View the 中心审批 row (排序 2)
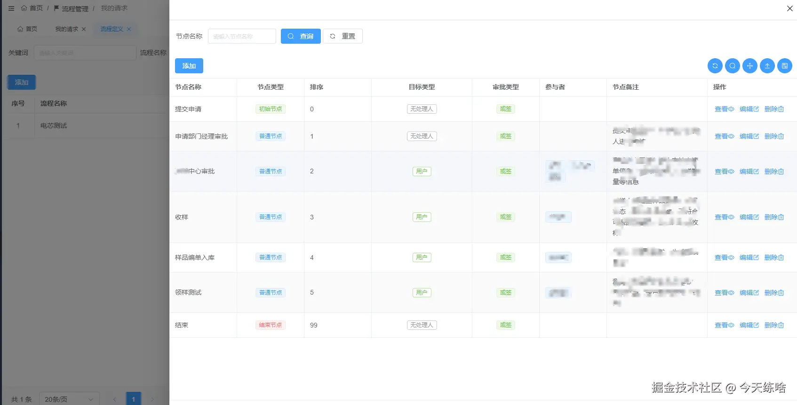Viewport: 797px width, 405px height. click(x=724, y=171)
